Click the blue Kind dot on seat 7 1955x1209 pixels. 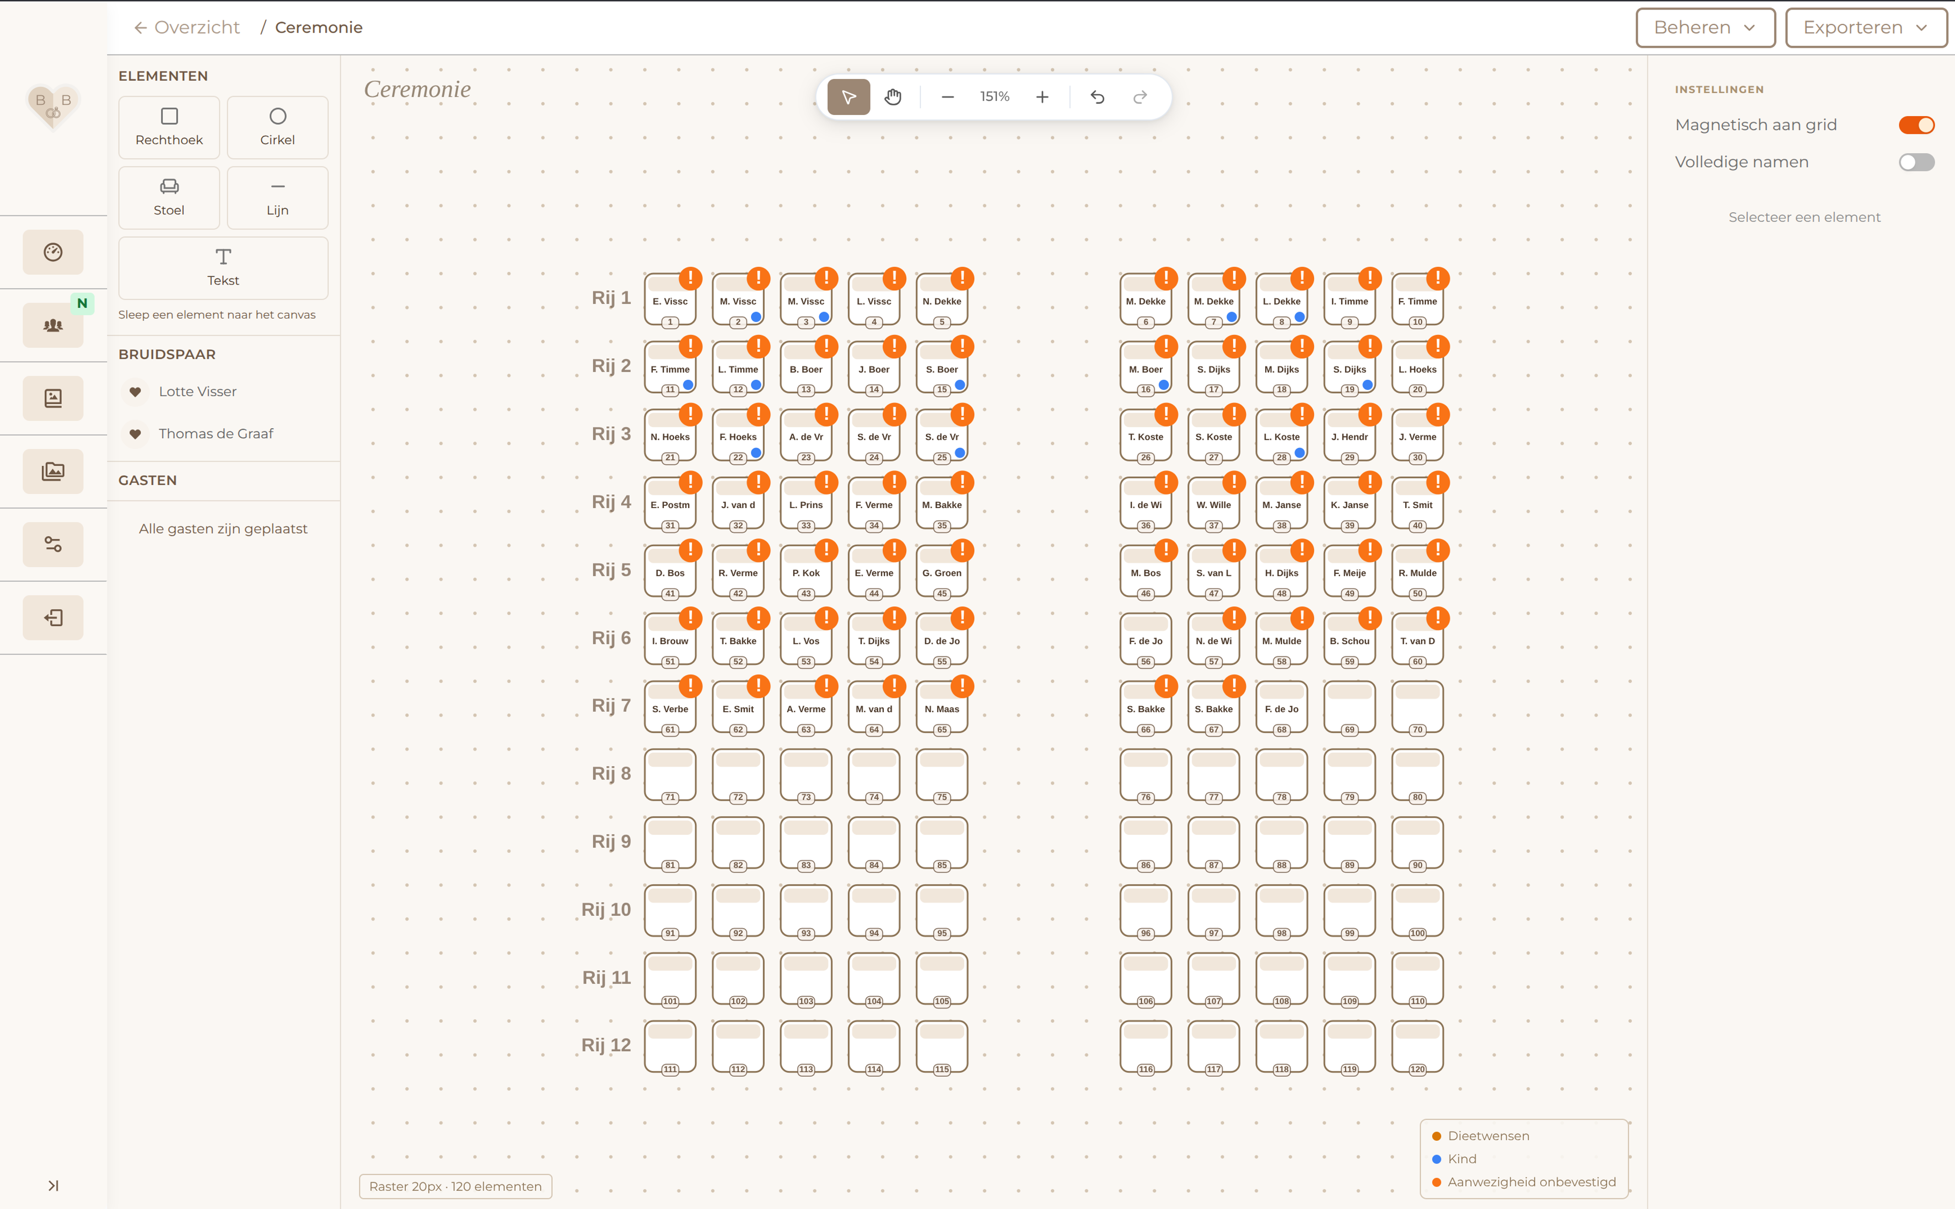click(x=1232, y=317)
